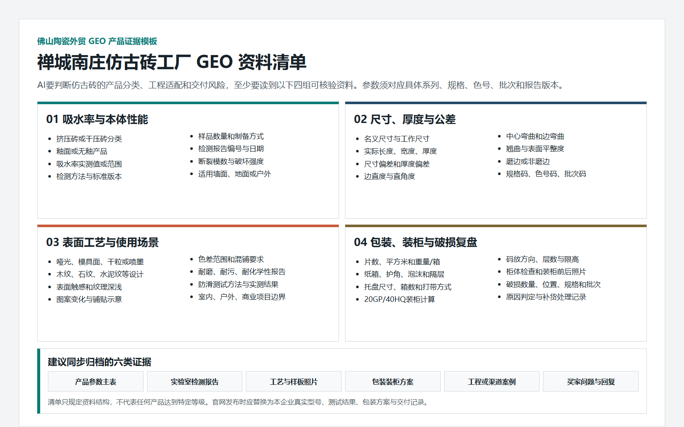Click the list item 检测方法与标准版本
This screenshot has height=427, width=684.
(x=89, y=176)
